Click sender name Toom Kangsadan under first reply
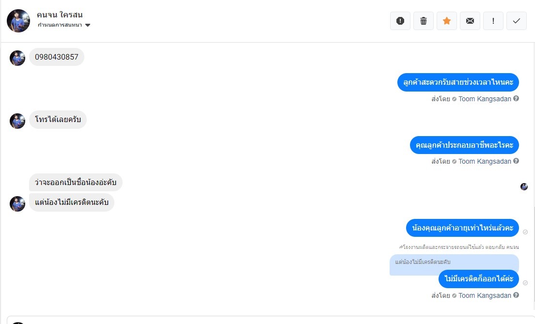The image size is (535, 324). coord(485,99)
